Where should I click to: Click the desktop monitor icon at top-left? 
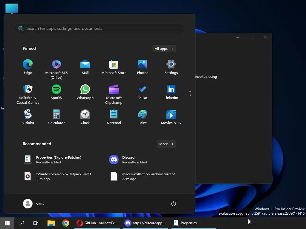[x=12, y=9]
